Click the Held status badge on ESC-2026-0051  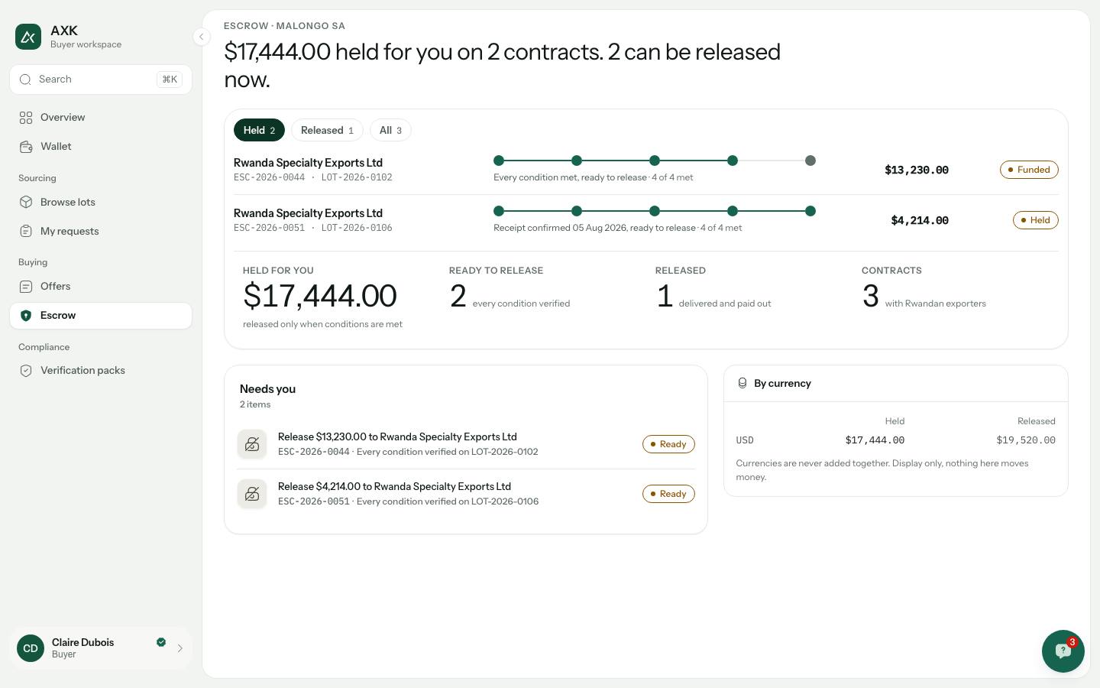click(x=1035, y=220)
